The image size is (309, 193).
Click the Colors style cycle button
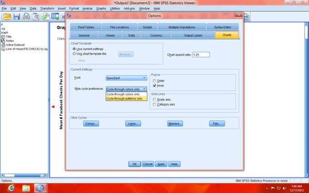pos(91,124)
